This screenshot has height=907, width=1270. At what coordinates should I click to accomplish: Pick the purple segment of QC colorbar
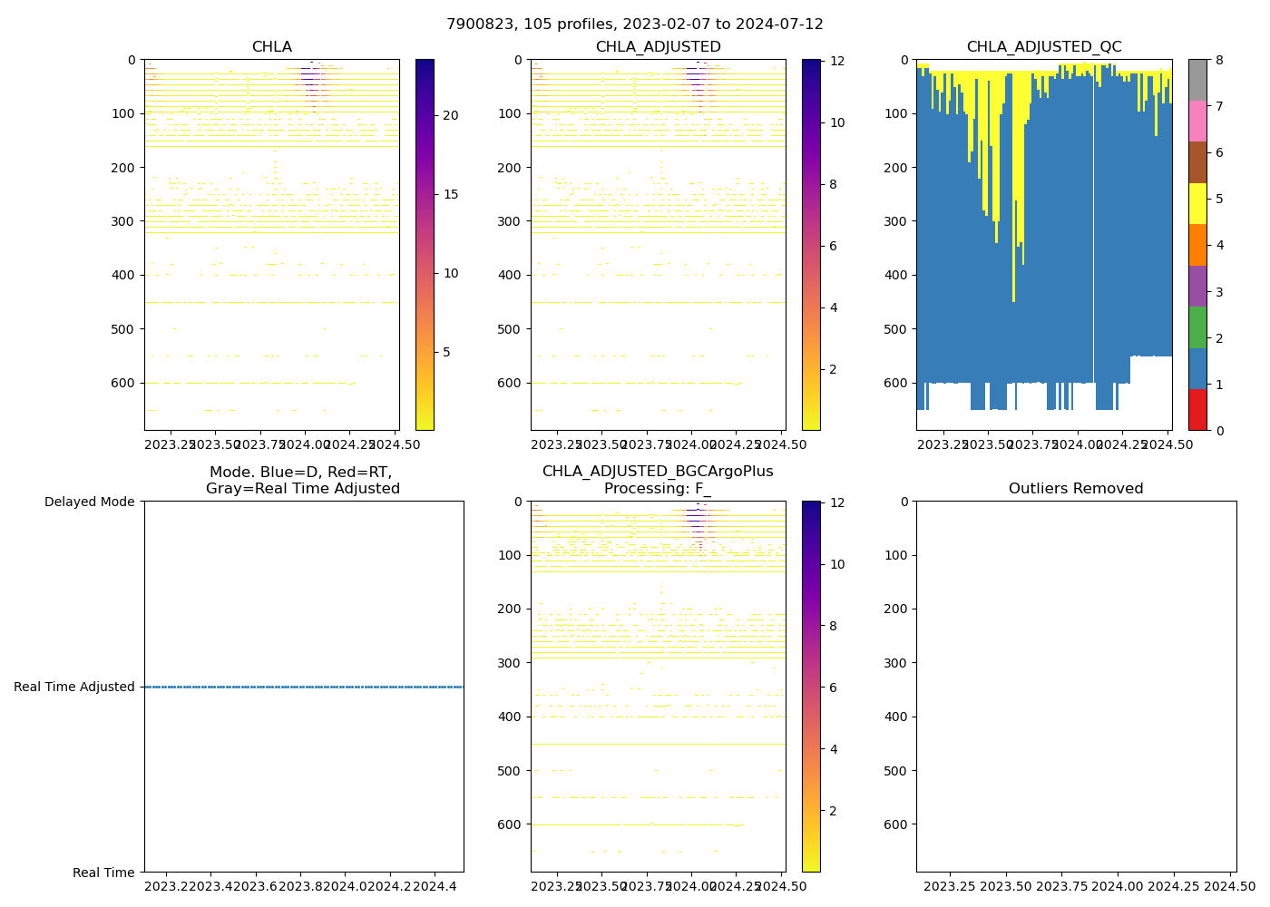[x=1197, y=286]
